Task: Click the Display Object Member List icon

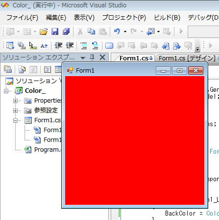Action: pyautogui.click(x=10, y=46)
